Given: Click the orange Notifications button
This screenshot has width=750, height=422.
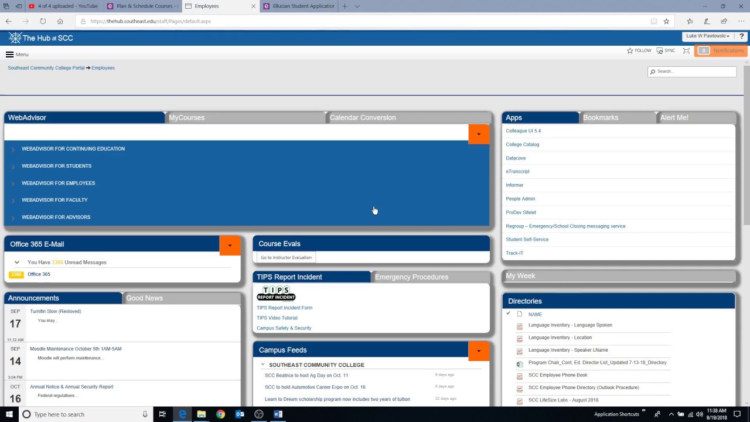Looking at the screenshot, I should click(721, 51).
